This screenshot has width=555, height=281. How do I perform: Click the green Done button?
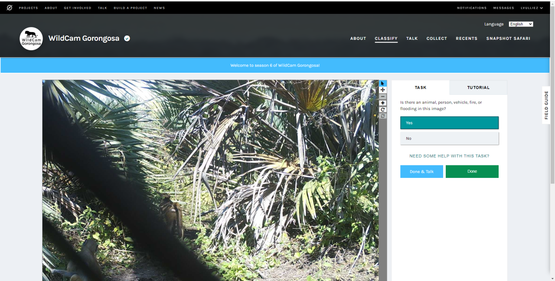472,171
